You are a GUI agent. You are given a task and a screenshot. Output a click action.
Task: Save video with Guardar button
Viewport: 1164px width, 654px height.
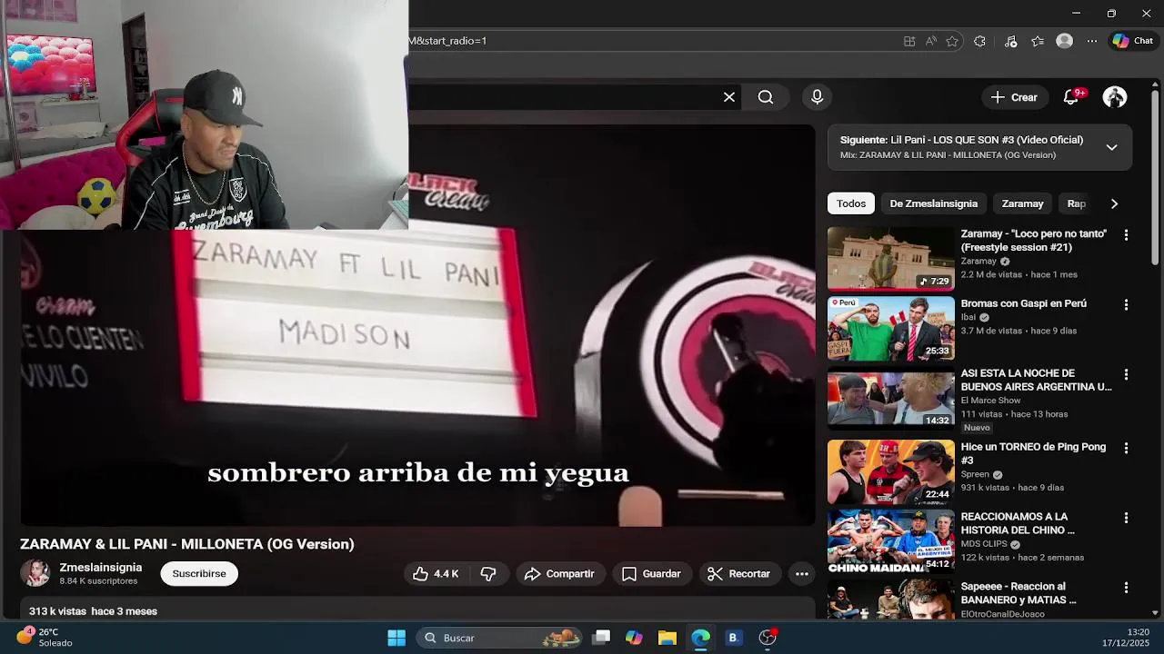(651, 574)
